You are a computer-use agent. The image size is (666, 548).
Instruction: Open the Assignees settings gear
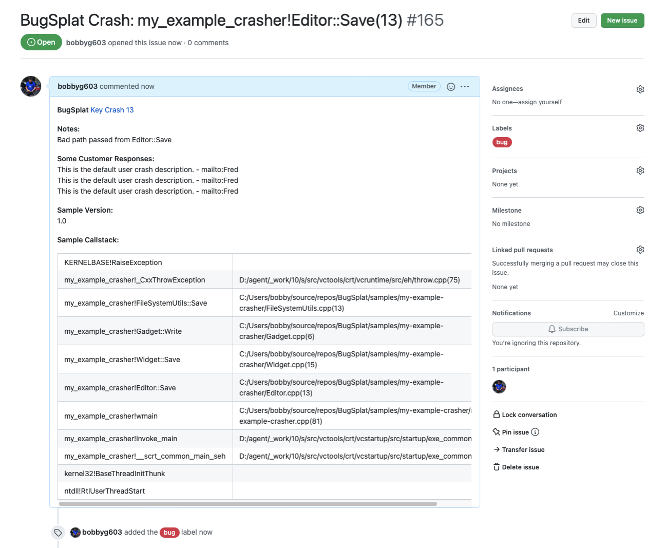click(640, 89)
